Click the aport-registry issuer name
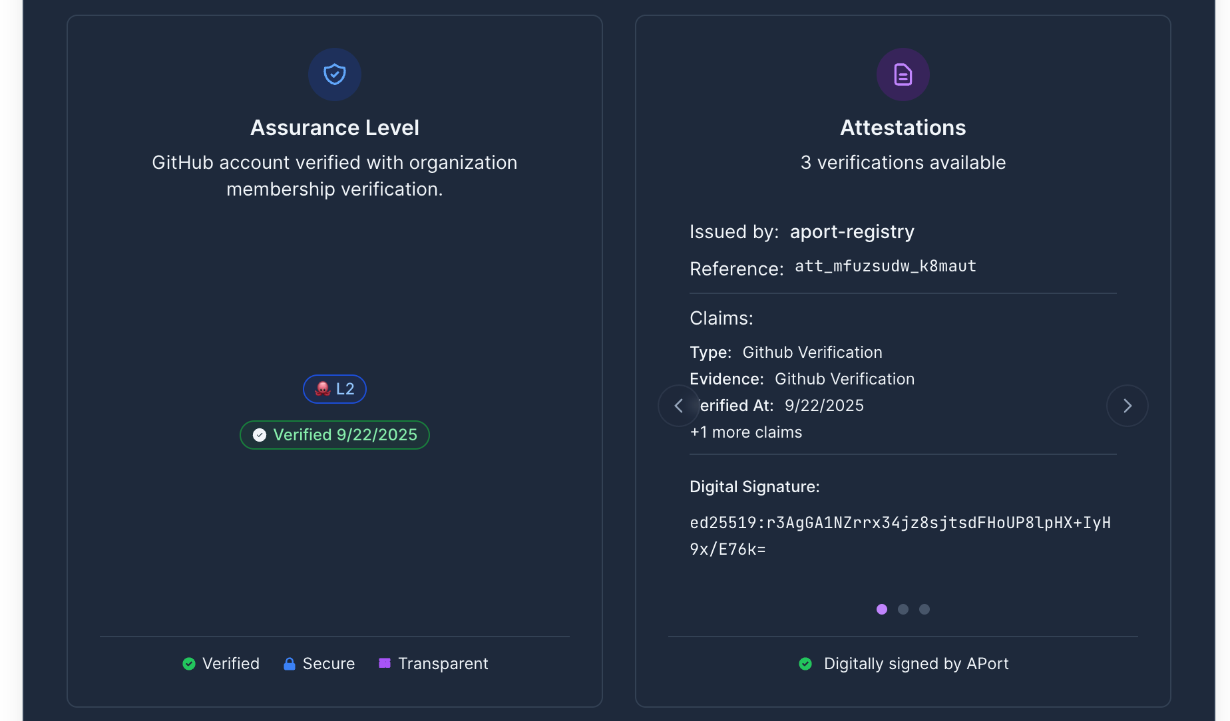 852,231
